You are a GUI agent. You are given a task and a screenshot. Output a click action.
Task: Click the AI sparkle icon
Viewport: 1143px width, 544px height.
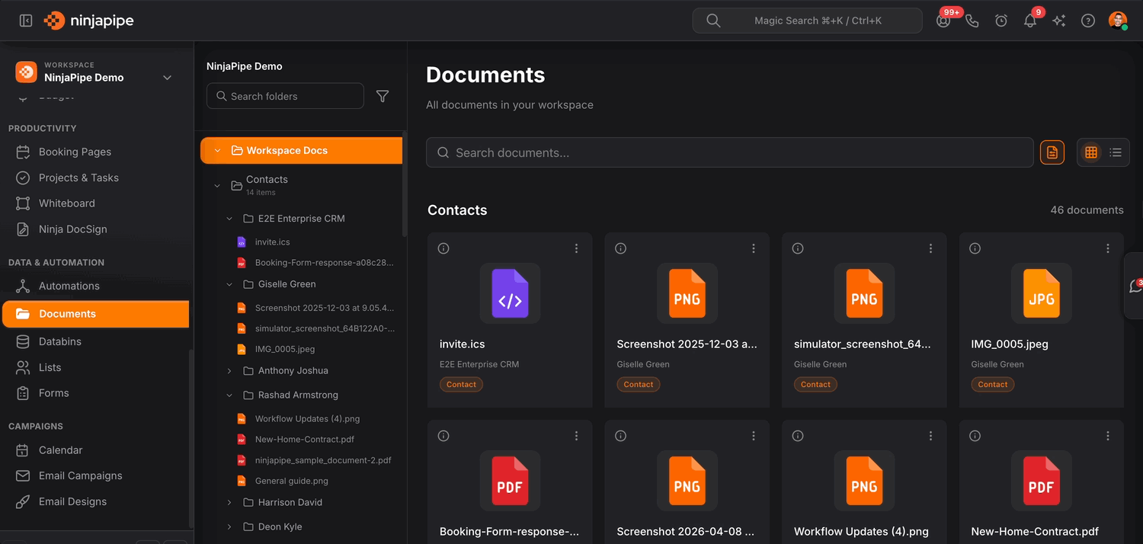1059,21
